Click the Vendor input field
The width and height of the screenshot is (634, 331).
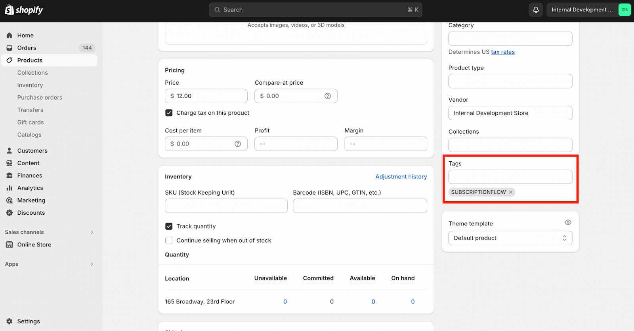(x=510, y=113)
